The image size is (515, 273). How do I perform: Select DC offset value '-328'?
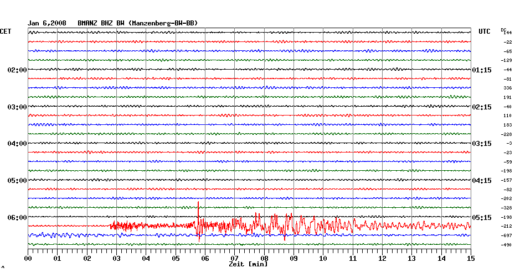coord(507,208)
